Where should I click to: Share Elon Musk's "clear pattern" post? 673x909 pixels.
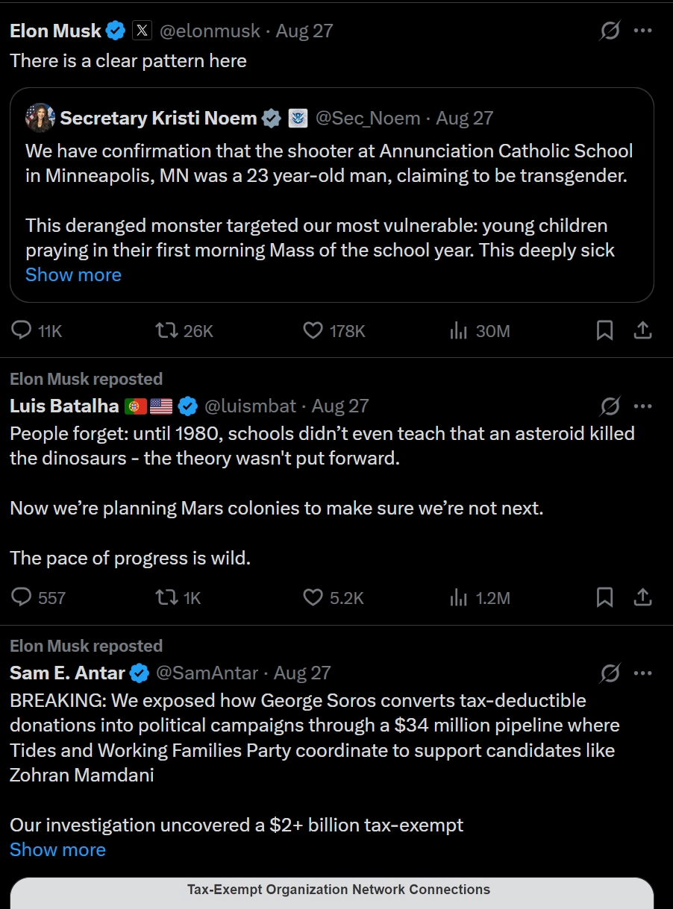click(642, 330)
